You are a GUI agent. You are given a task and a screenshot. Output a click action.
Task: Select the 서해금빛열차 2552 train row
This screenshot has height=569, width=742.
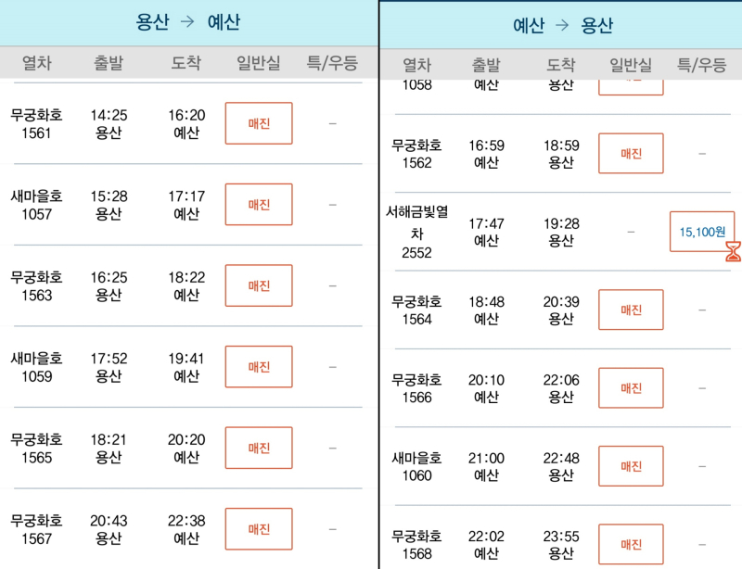point(560,232)
